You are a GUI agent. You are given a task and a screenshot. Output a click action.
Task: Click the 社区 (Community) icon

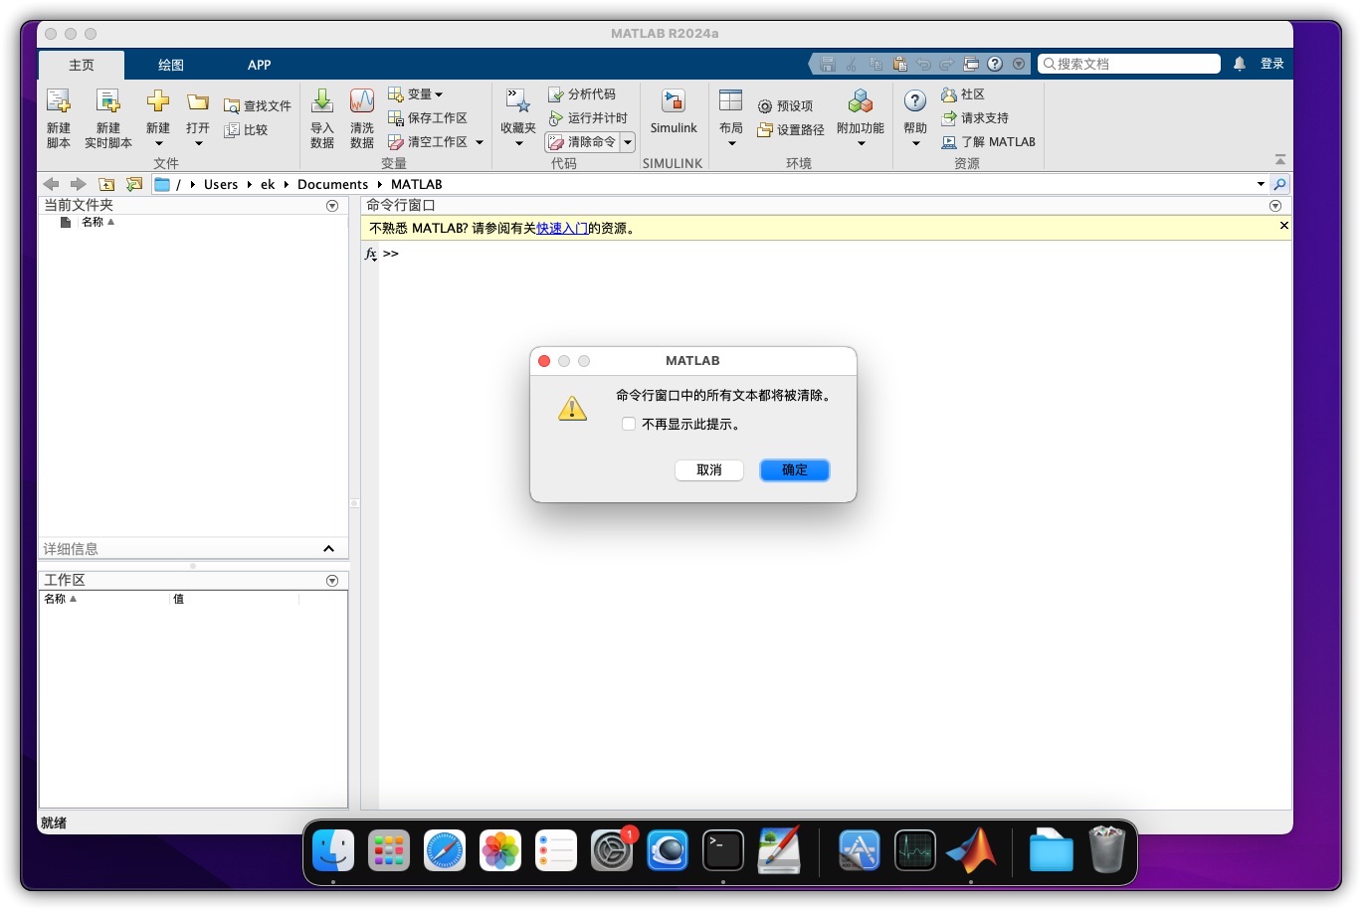[x=949, y=93]
